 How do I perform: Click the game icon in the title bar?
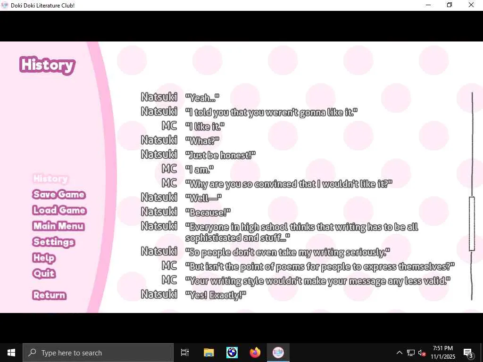point(5,5)
